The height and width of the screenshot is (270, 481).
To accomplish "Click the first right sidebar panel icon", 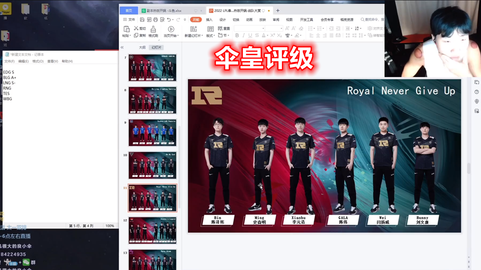I will (x=477, y=83).
